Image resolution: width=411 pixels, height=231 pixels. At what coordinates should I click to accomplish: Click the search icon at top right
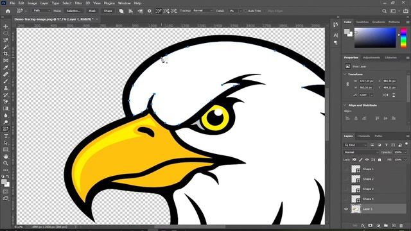tap(384, 11)
